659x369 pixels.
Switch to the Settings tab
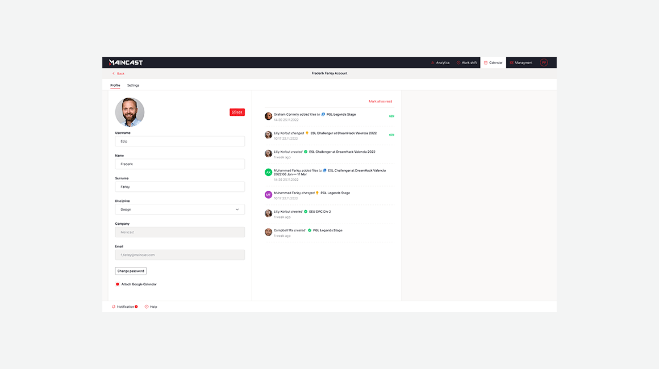pyautogui.click(x=133, y=85)
